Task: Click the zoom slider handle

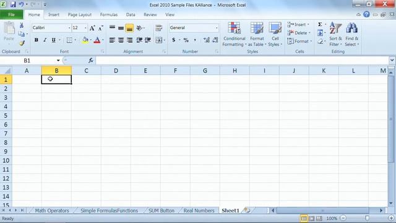Action: tap(367, 218)
